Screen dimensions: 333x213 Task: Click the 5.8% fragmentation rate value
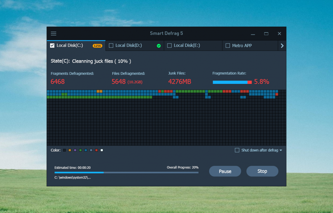(x=262, y=82)
